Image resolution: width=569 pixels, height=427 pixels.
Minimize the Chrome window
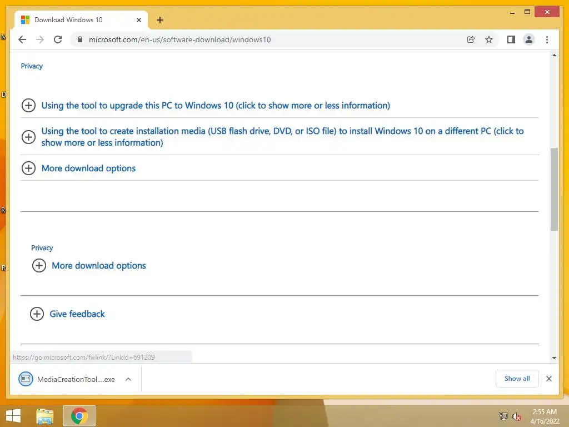(512, 12)
